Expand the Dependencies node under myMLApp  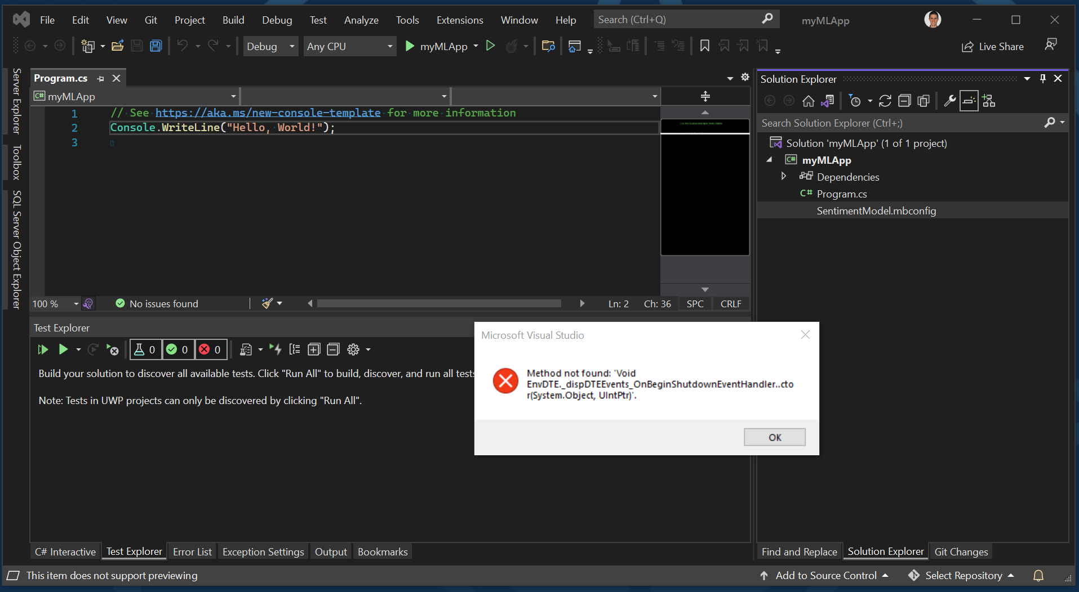[x=783, y=176]
